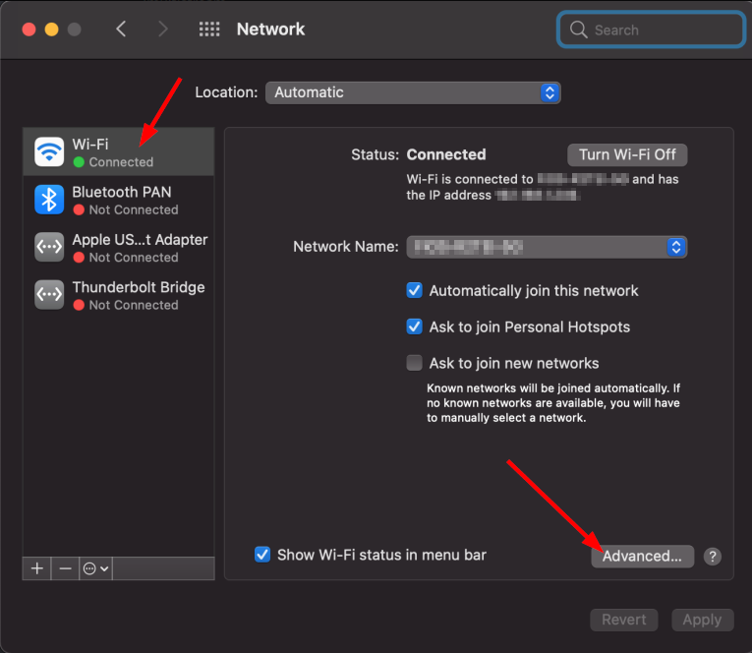Add a new network service with plus
Viewport: 752px width, 653px height.
pos(37,568)
